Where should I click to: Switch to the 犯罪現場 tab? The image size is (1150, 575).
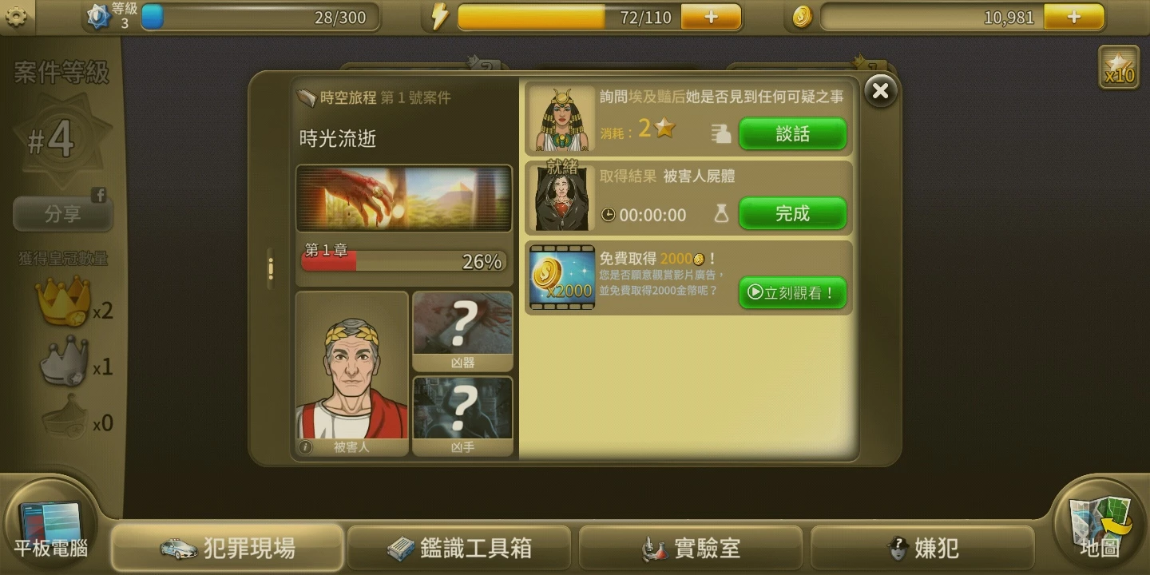[x=228, y=548]
